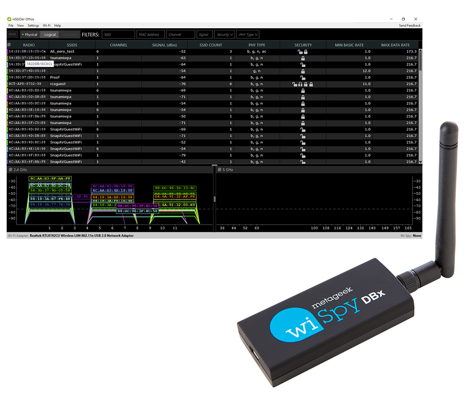Click the network table vertical scrollbar
Screen dimensions: 472x401
420,106
